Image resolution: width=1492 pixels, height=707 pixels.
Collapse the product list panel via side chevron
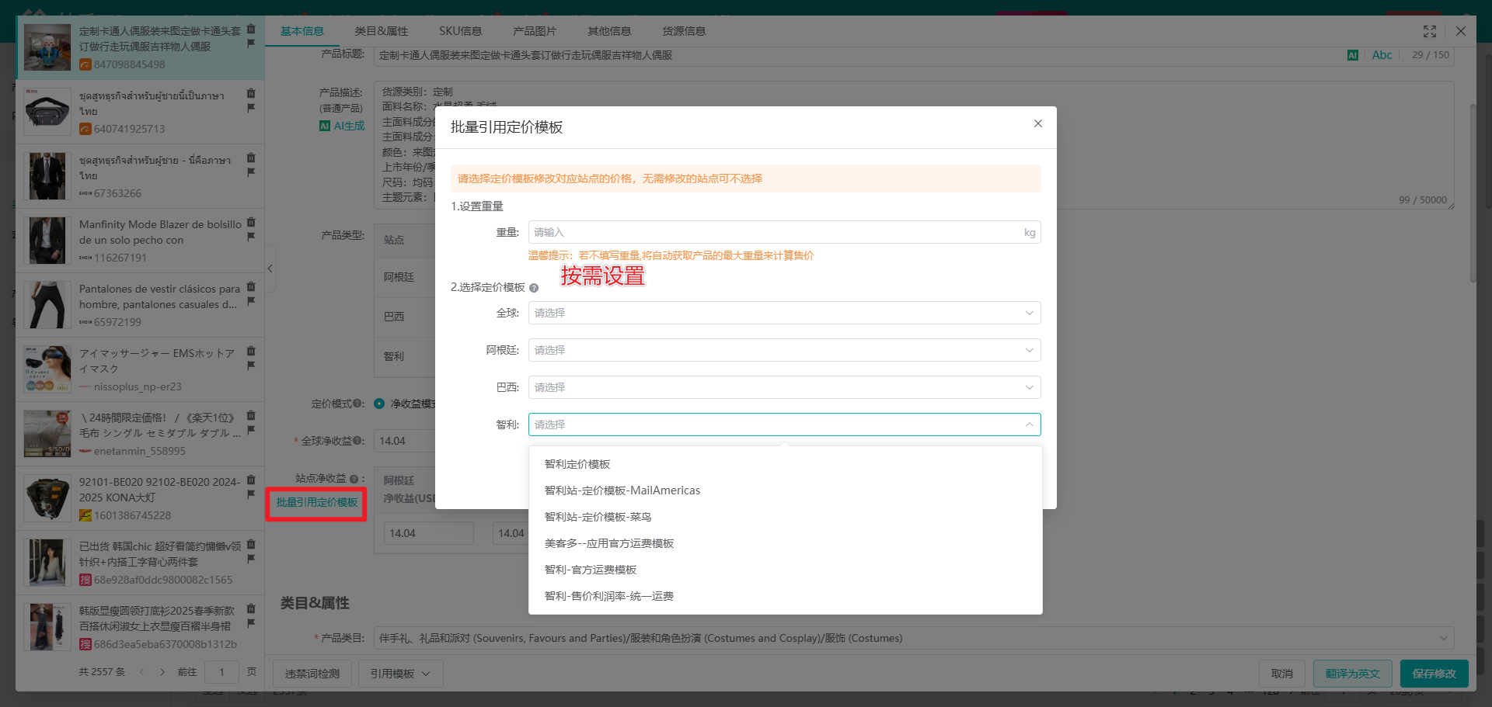[x=270, y=269]
